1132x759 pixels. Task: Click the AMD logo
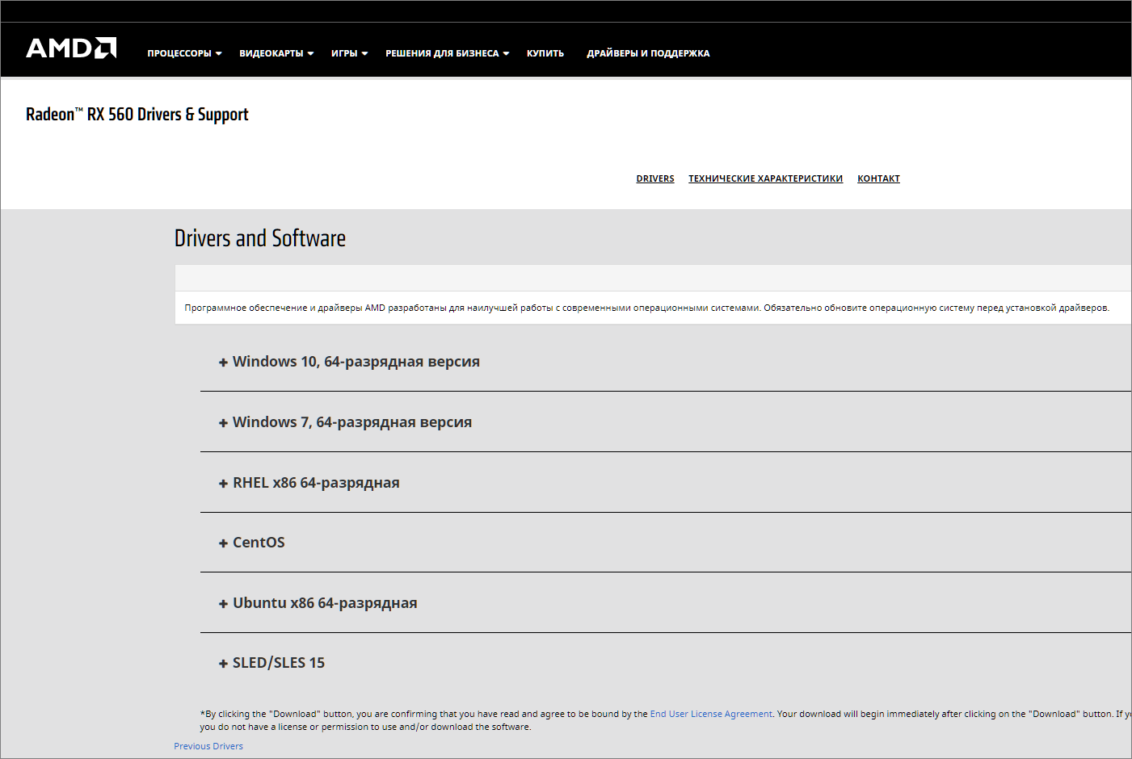point(71,48)
